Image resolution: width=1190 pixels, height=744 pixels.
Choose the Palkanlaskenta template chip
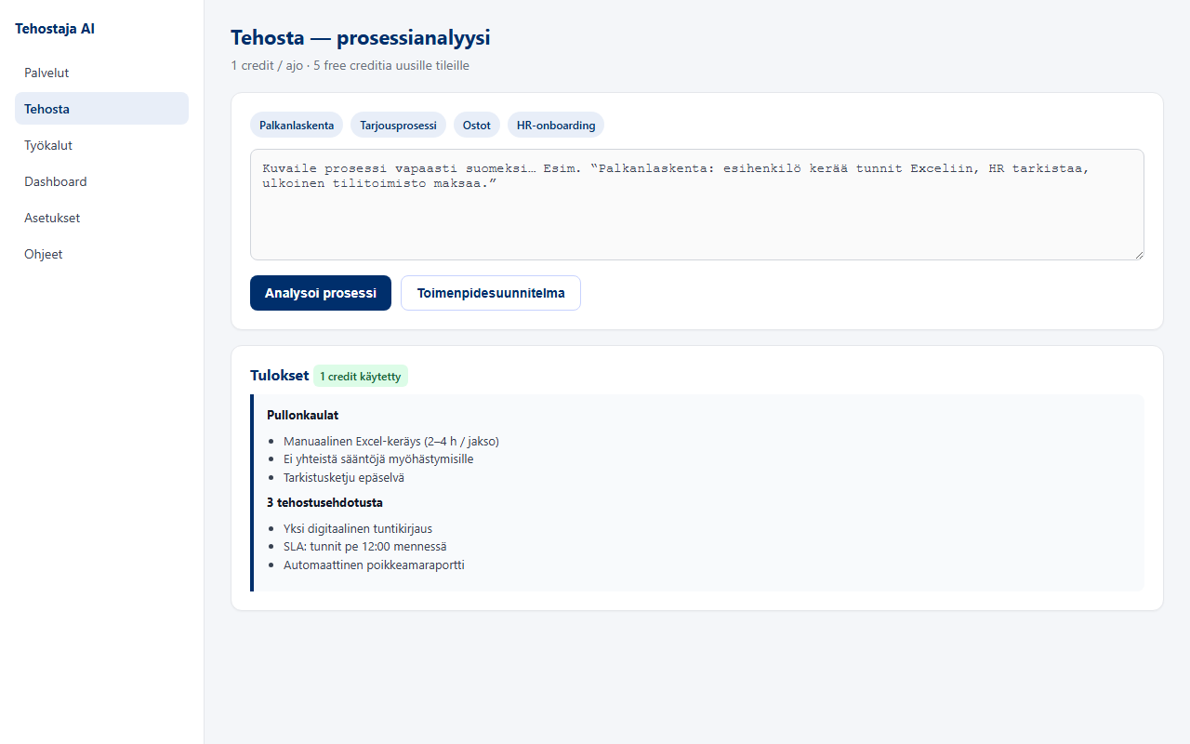(x=297, y=125)
